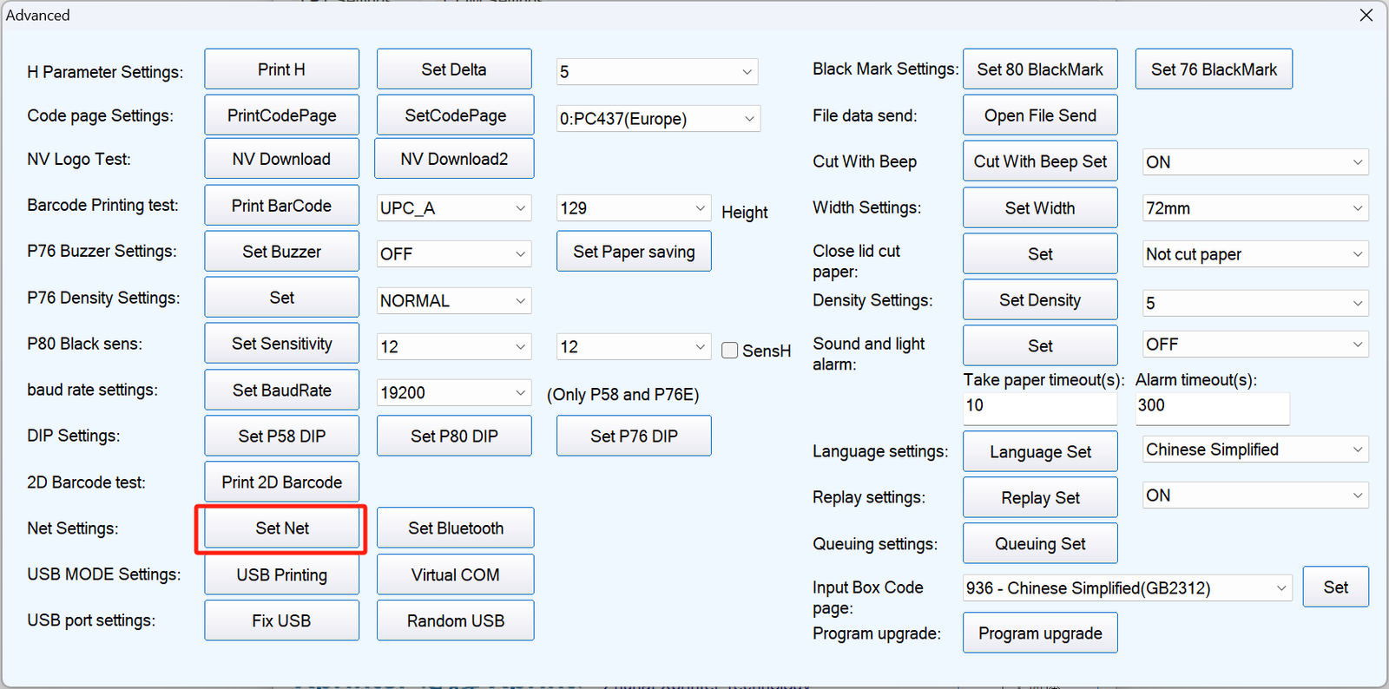
Task: Click the Set button beside input code page
Action: (1335, 587)
